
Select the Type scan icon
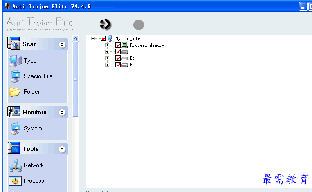pos(16,61)
